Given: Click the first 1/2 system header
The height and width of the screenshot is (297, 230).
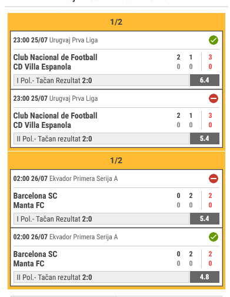Looking at the screenshot, I should click(116, 22).
